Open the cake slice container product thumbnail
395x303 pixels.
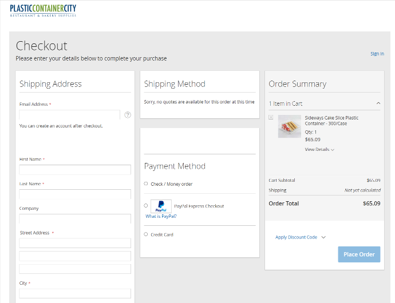point(290,126)
